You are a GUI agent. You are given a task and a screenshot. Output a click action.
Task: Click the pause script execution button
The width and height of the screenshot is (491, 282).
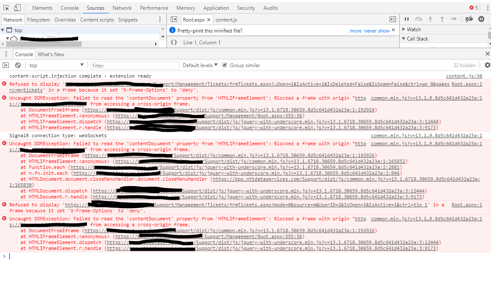[x=406, y=19]
